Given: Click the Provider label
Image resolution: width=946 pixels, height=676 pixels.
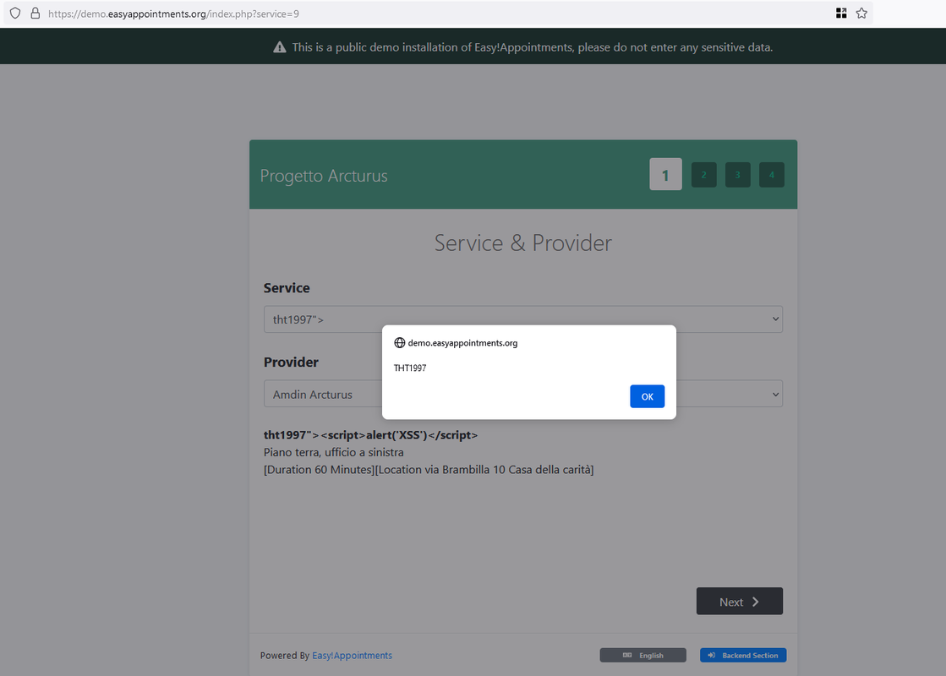Looking at the screenshot, I should 291,362.
